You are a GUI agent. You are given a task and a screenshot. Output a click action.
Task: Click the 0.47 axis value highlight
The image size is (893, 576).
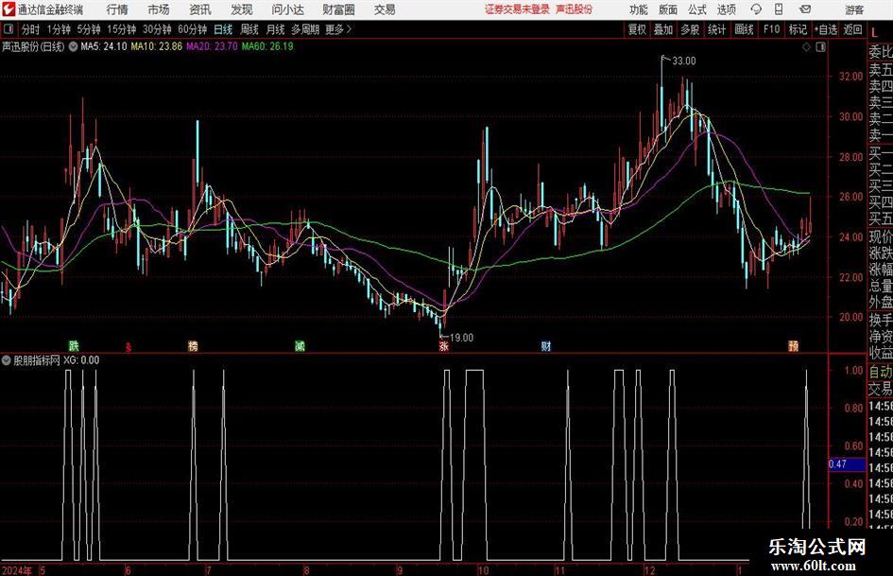847,464
